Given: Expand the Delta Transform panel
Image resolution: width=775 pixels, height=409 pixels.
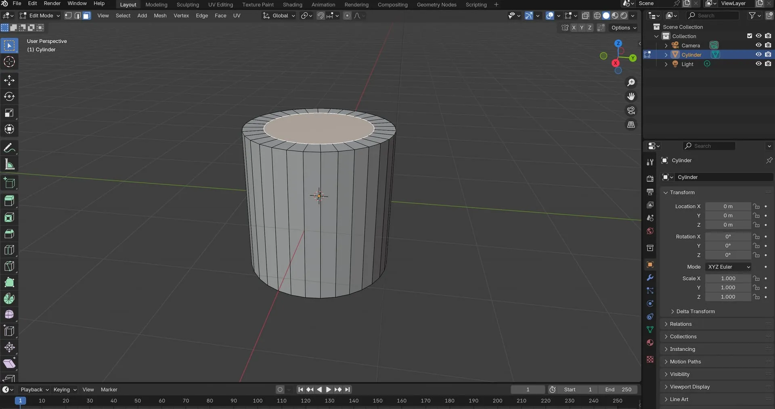Looking at the screenshot, I should pos(695,311).
